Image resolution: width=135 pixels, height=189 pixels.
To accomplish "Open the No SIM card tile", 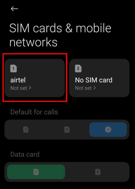I will tap(99, 78).
